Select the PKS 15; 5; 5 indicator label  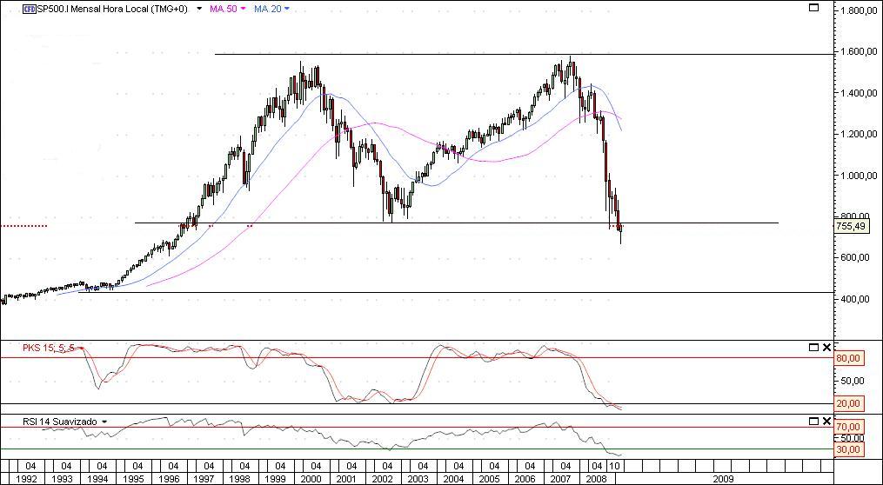48,349
